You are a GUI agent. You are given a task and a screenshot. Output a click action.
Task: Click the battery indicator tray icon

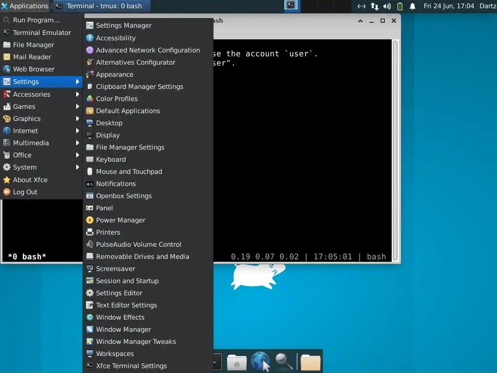pos(400,6)
